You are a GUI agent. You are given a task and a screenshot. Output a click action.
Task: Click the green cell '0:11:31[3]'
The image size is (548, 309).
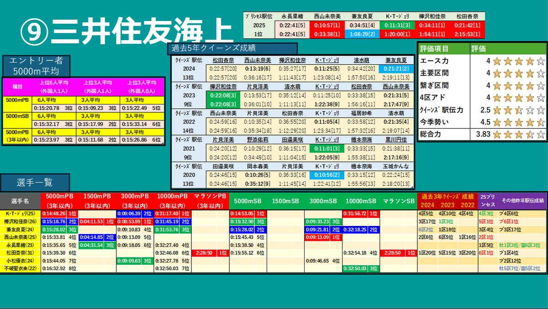coord(396,26)
